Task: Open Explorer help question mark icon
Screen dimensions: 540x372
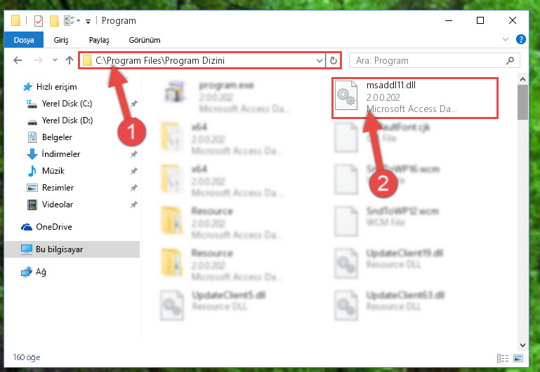Action: [x=521, y=39]
